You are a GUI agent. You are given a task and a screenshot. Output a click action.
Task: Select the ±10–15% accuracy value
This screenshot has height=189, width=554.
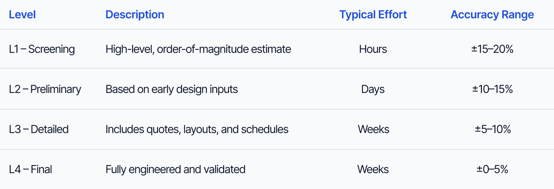(x=492, y=89)
